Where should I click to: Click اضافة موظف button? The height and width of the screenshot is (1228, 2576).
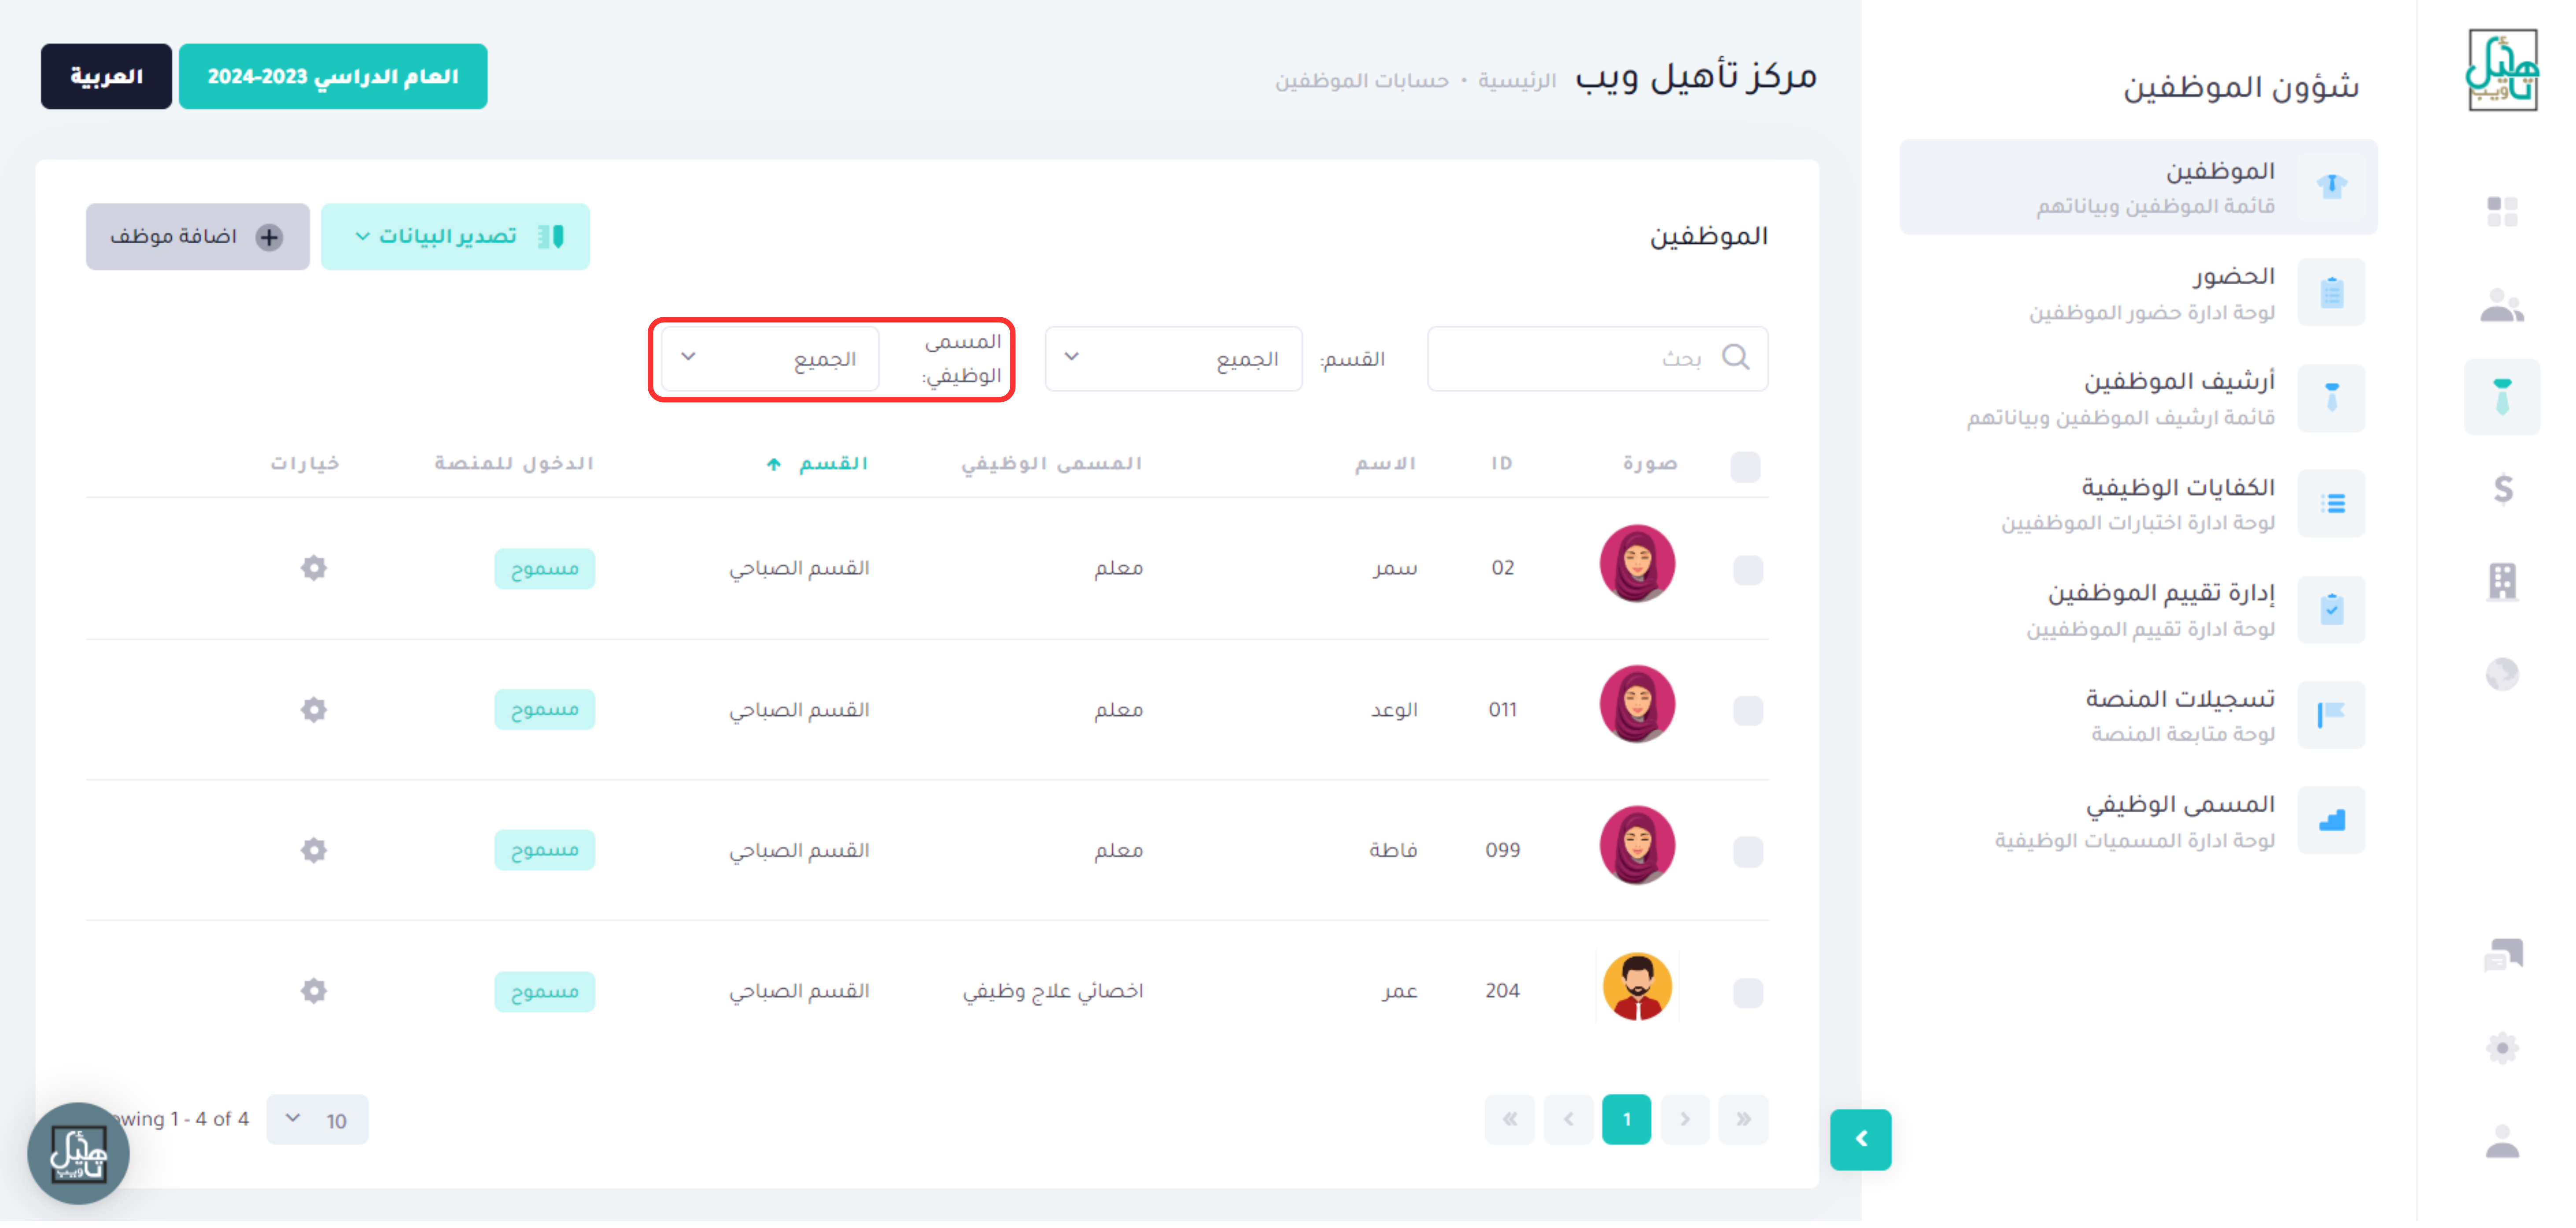pos(198,238)
